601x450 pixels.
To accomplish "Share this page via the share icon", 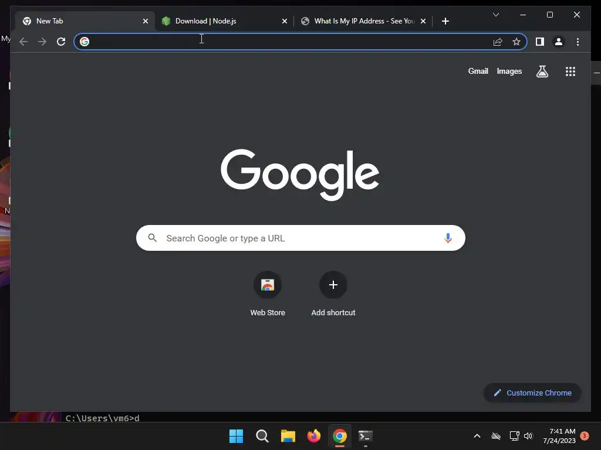I will (x=498, y=42).
